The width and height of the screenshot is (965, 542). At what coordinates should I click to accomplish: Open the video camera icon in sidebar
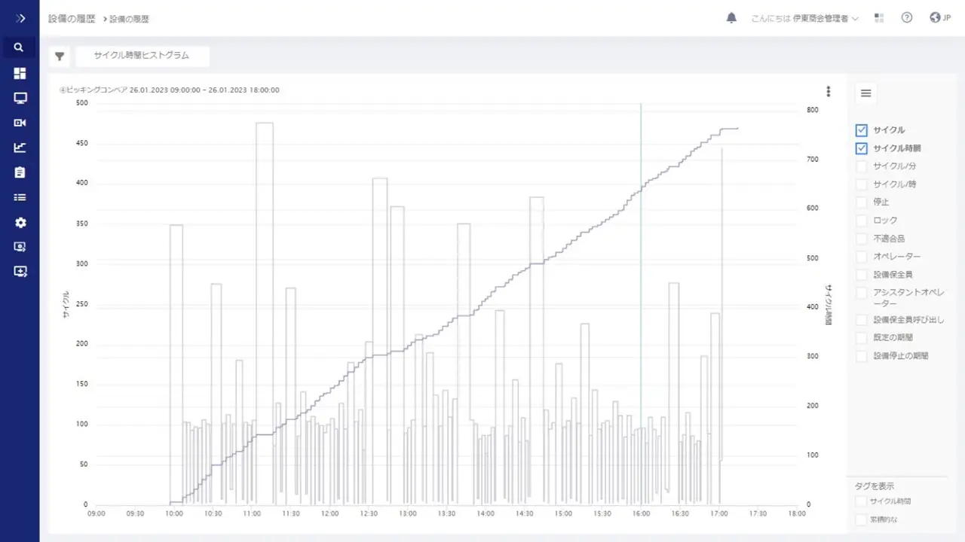click(x=20, y=123)
